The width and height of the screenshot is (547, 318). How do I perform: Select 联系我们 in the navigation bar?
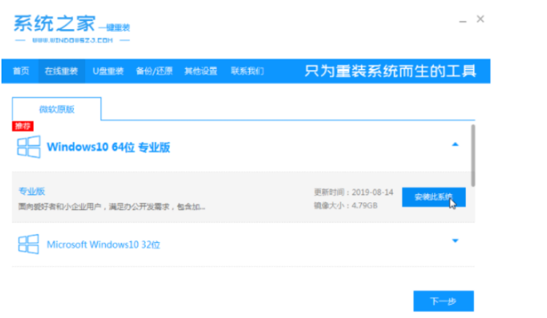246,71
